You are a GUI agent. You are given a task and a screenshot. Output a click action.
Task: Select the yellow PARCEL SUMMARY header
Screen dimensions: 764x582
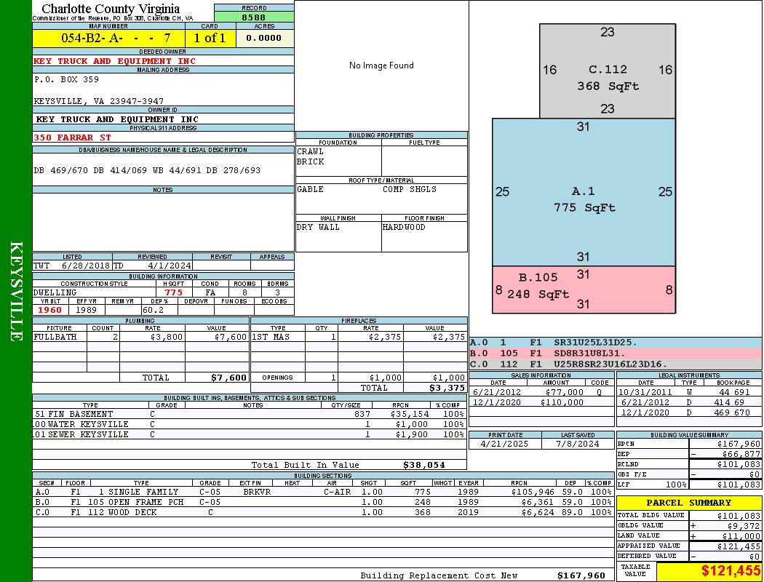(x=688, y=503)
